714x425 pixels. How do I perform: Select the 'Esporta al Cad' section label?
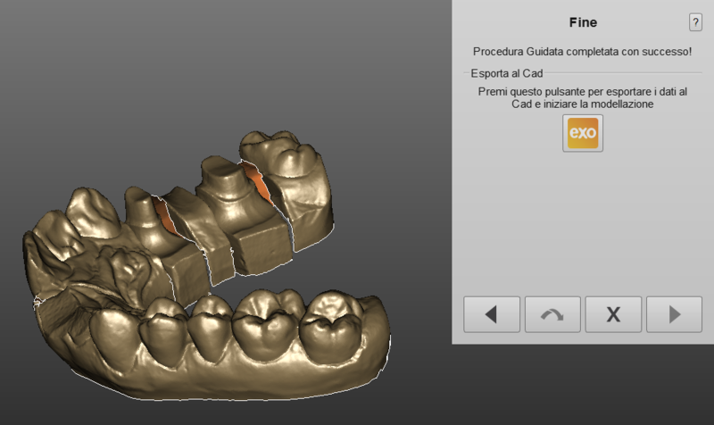click(x=507, y=73)
